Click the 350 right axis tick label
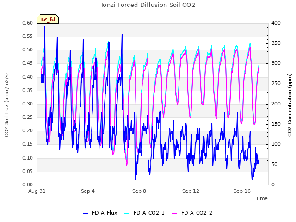Viewport: 296px width, 222px height. [276, 43]
